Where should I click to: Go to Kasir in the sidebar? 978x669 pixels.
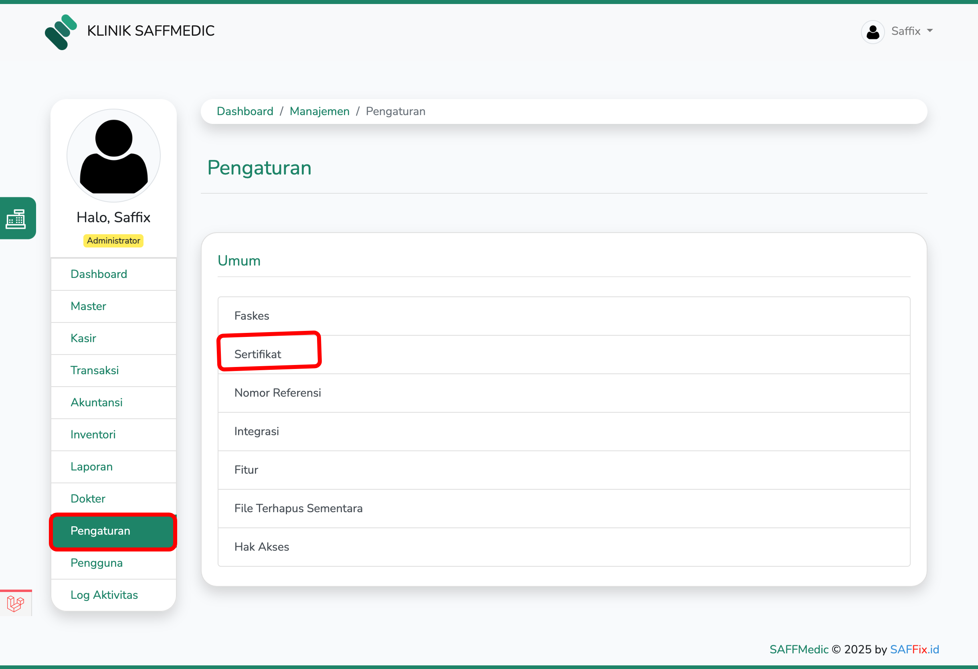pyautogui.click(x=83, y=338)
